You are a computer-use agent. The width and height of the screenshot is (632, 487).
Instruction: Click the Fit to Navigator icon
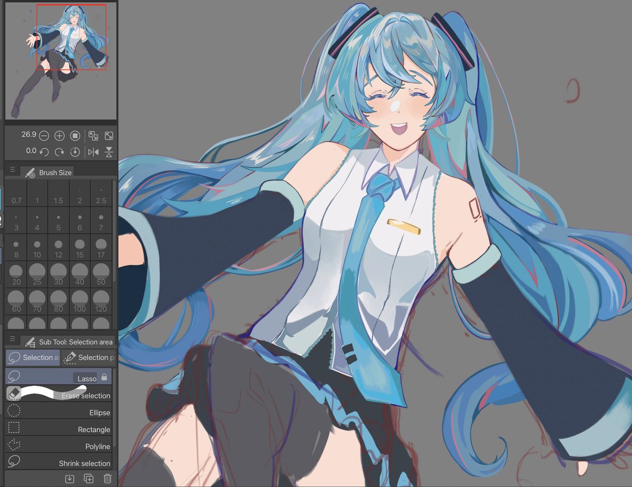coord(93,136)
